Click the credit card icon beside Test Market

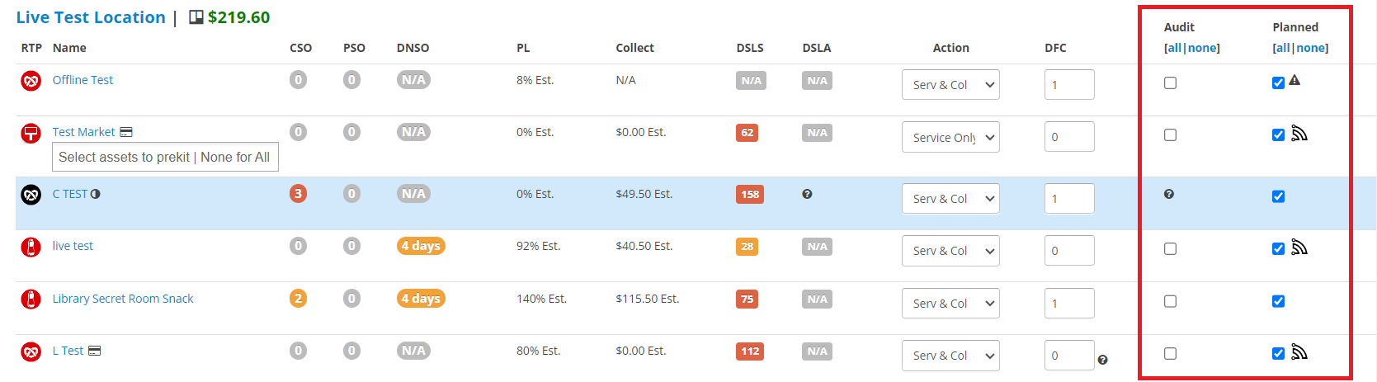[126, 132]
